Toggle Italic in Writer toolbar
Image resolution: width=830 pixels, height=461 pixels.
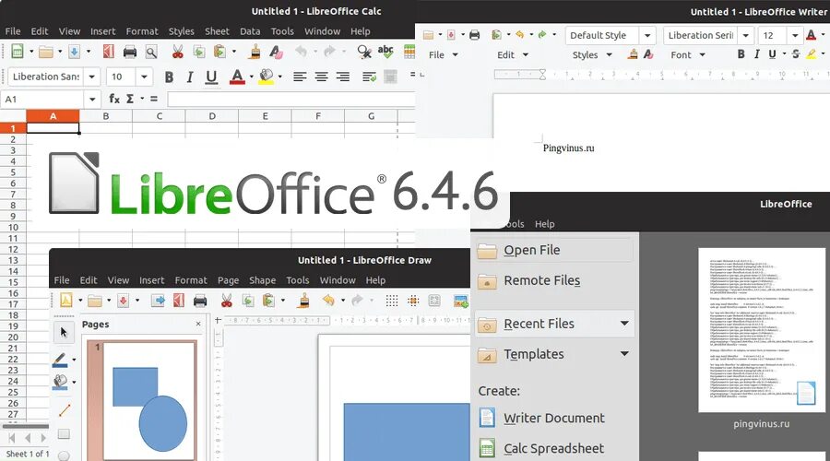pyautogui.click(x=757, y=54)
